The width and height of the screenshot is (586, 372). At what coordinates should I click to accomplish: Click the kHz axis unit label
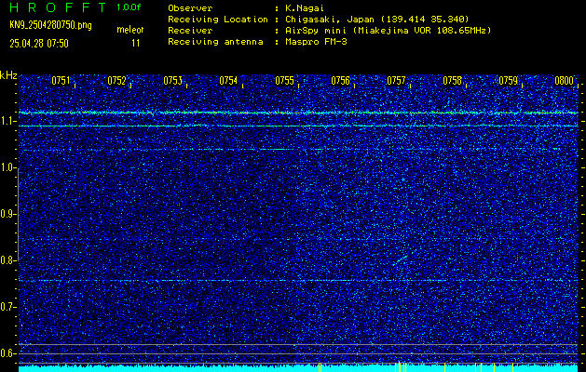(8, 75)
